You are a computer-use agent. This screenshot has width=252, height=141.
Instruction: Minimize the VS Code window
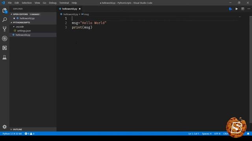click(x=230, y=3)
